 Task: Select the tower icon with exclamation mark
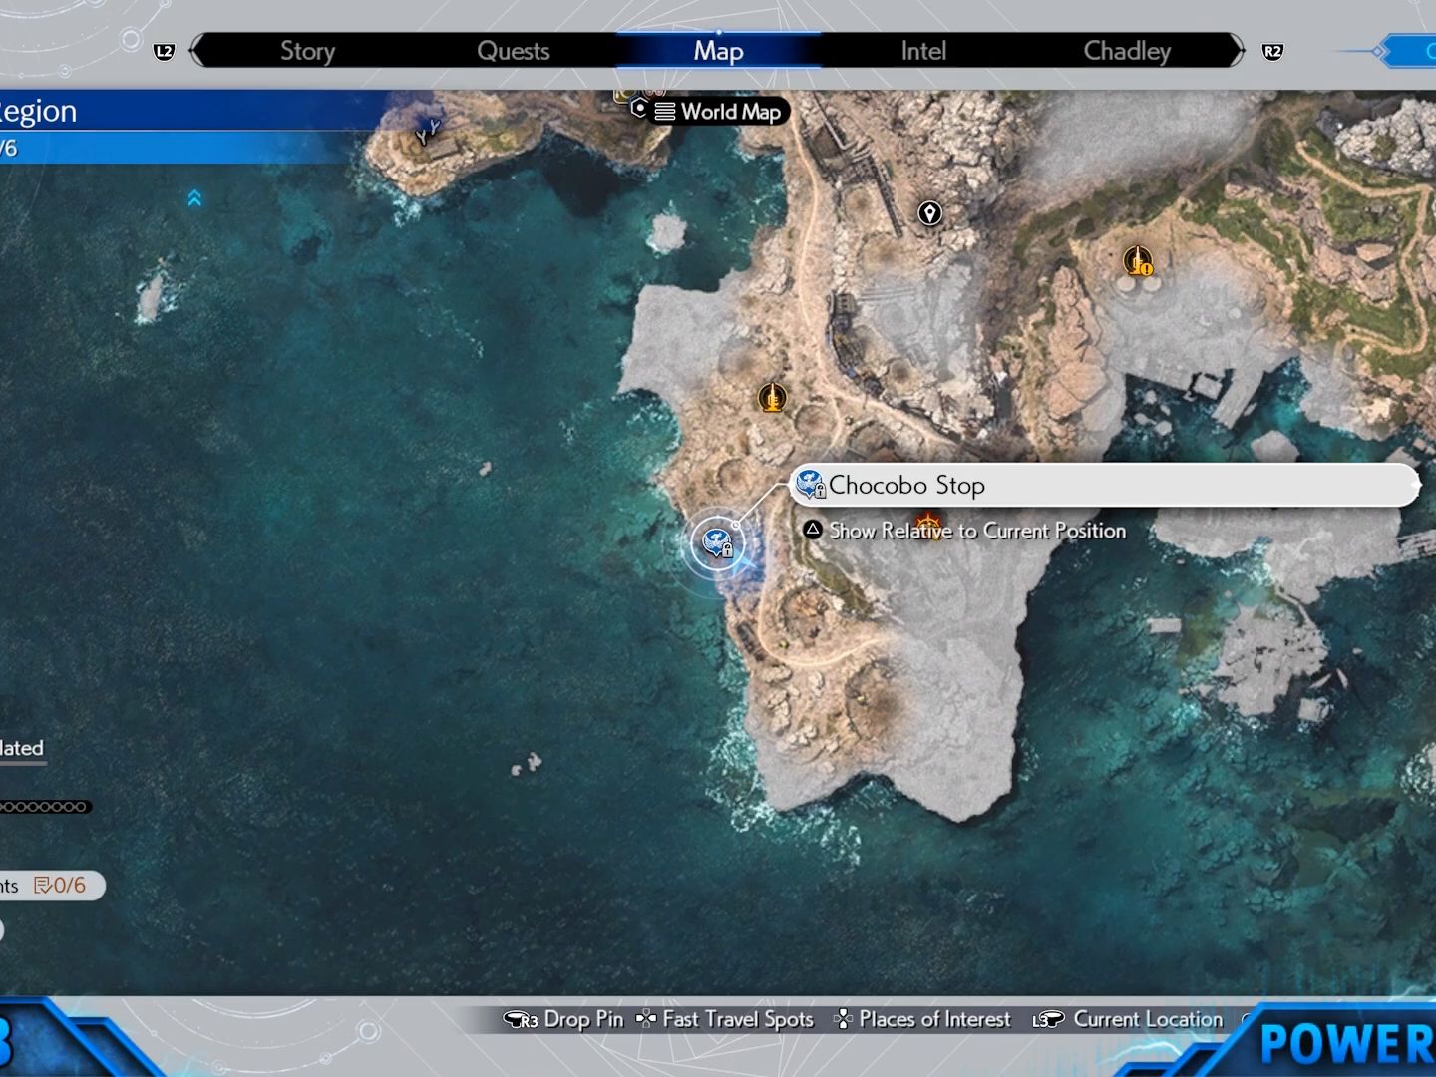pyautogui.click(x=1138, y=261)
